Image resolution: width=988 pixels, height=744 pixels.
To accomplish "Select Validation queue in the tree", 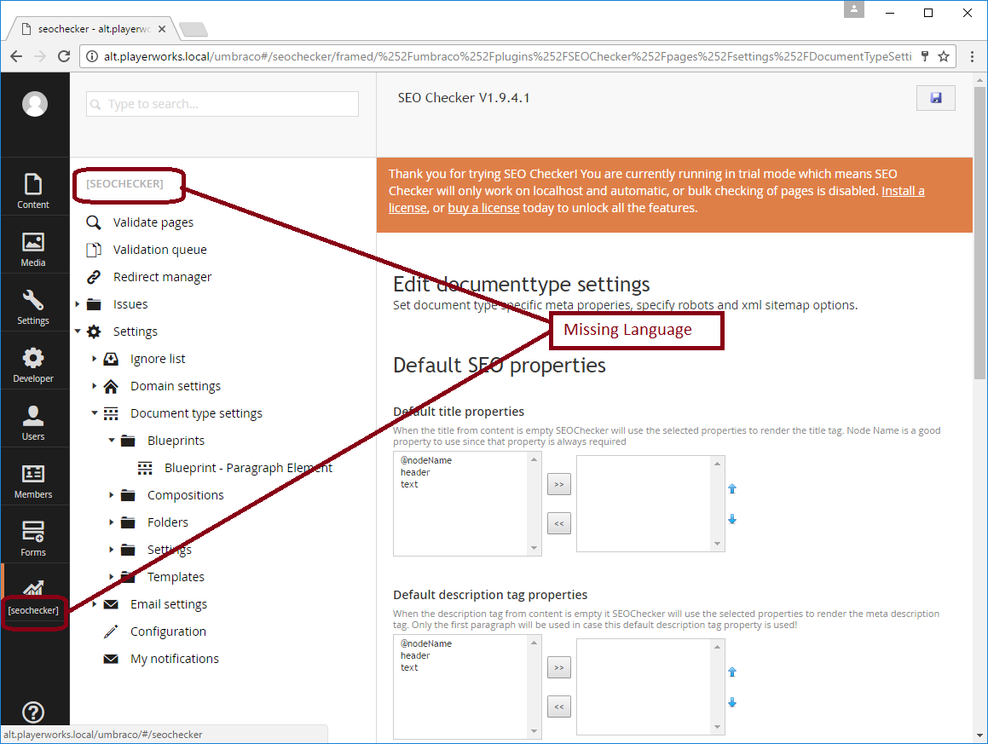I will pyautogui.click(x=160, y=250).
